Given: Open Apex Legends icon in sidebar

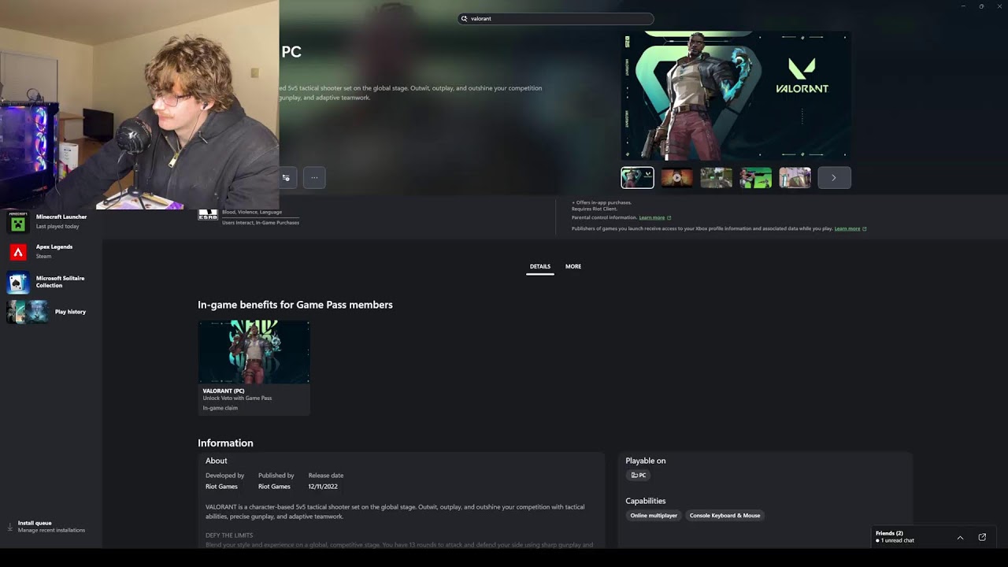Looking at the screenshot, I should pos(18,252).
